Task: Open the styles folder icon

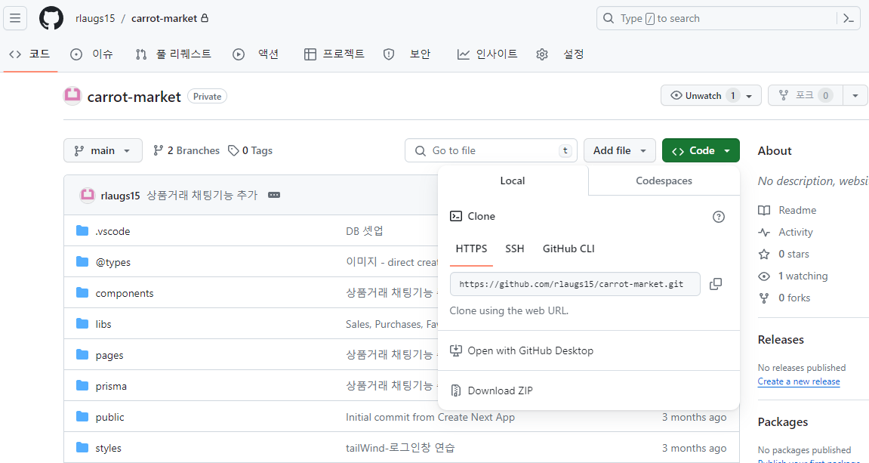Action: [82, 447]
